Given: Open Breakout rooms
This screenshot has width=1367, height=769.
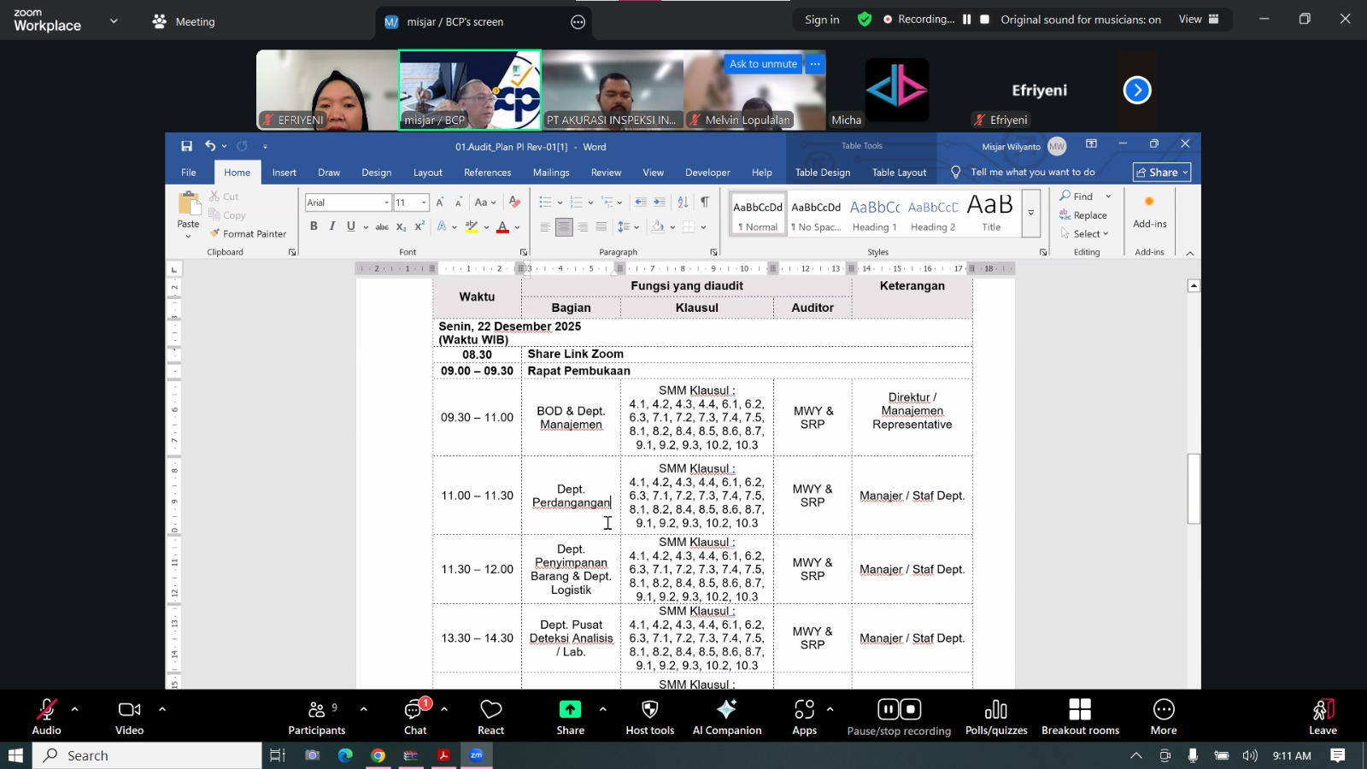Looking at the screenshot, I should click(1080, 716).
